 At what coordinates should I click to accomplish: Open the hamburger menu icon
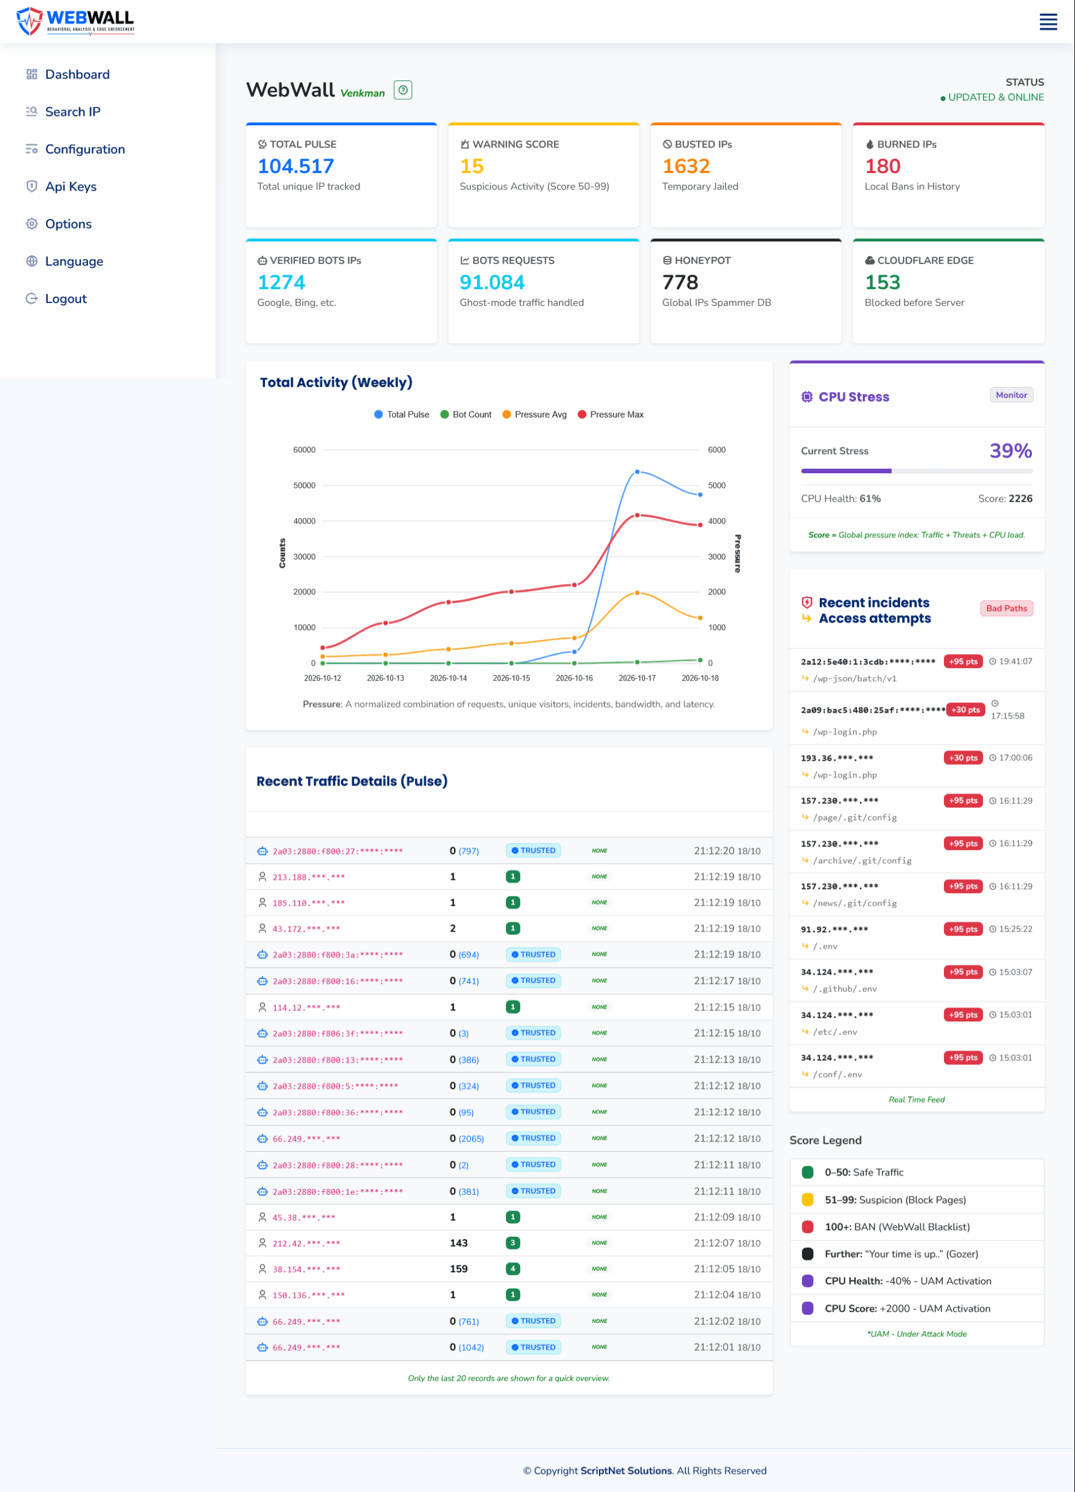point(1048,22)
